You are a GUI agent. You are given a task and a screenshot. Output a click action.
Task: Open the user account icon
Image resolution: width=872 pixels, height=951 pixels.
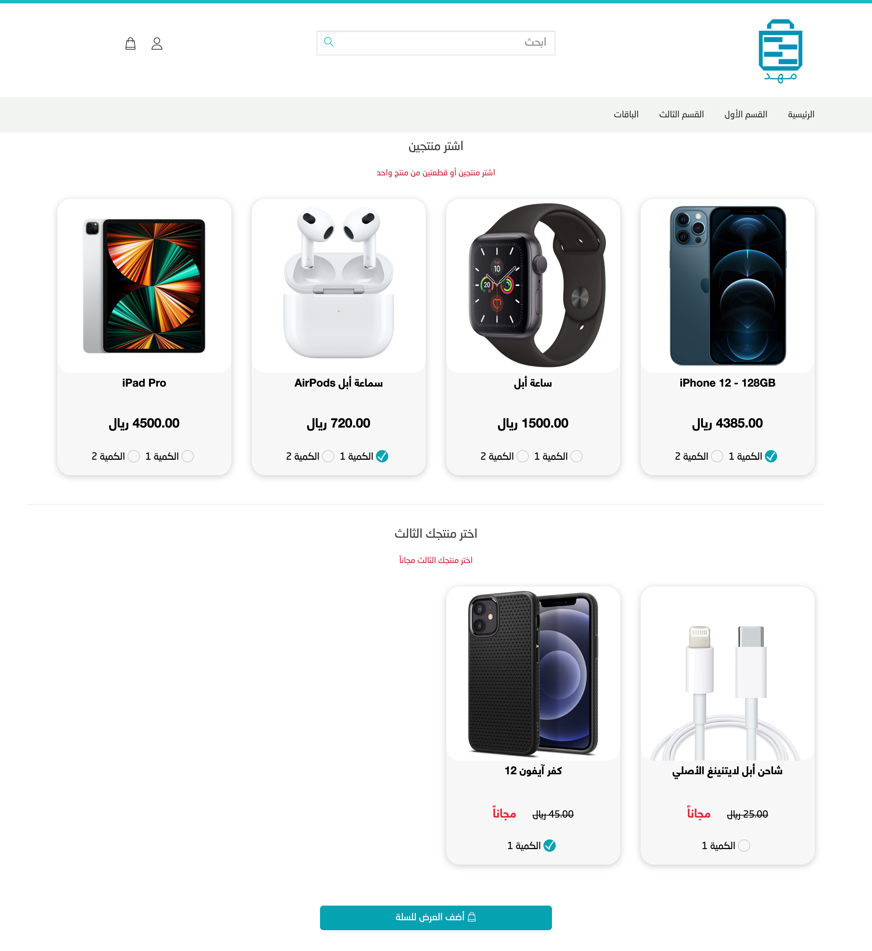pyautogui.click(x=157, y=43)
